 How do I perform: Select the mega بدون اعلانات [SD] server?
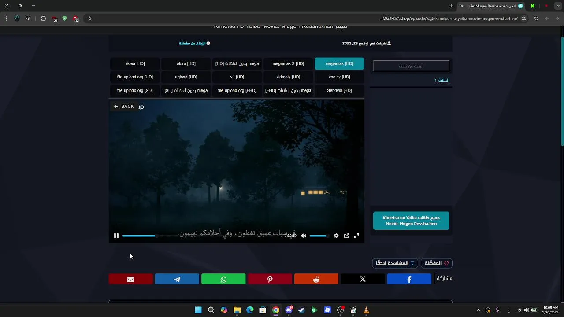point(186,91)
